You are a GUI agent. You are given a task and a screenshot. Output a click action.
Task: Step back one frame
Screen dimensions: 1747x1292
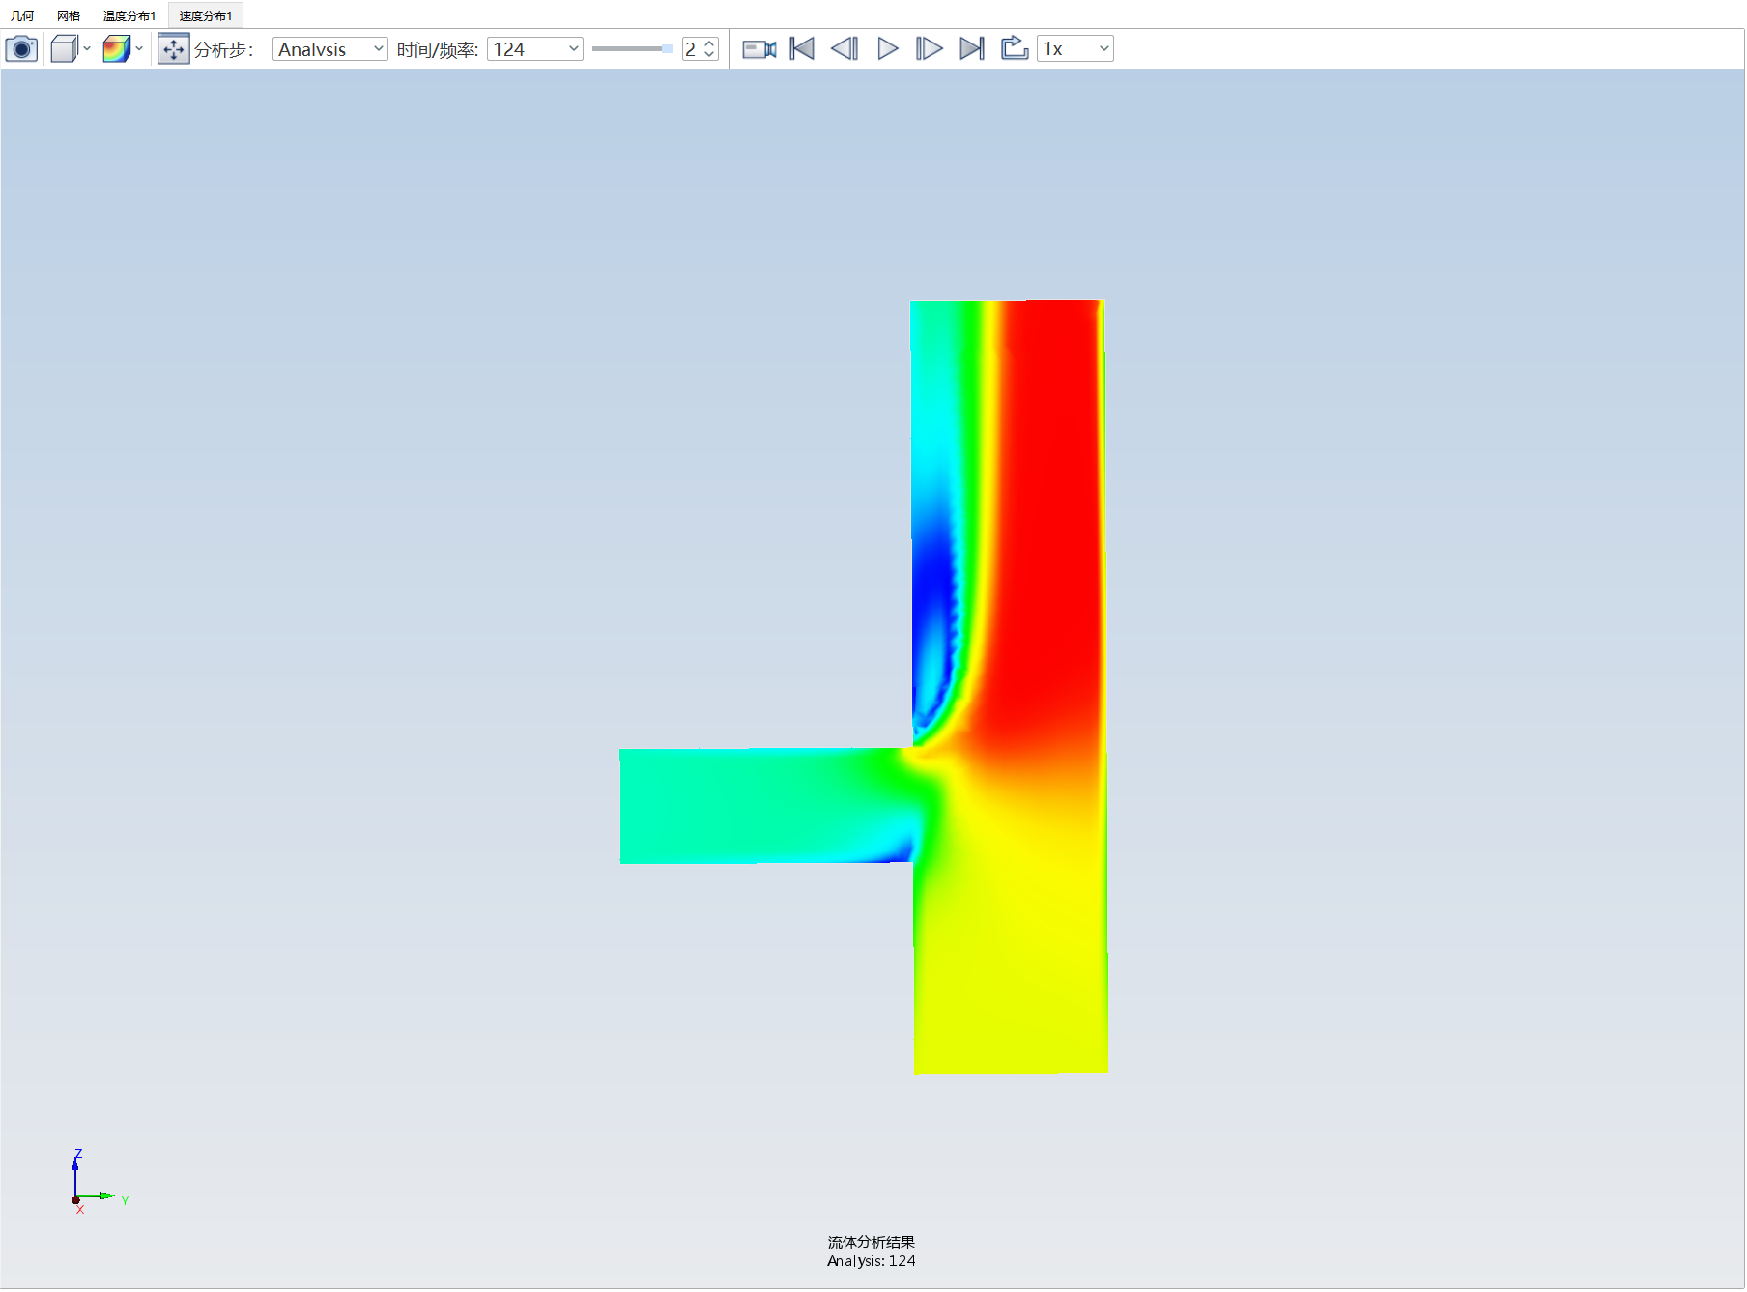[845, 49]
